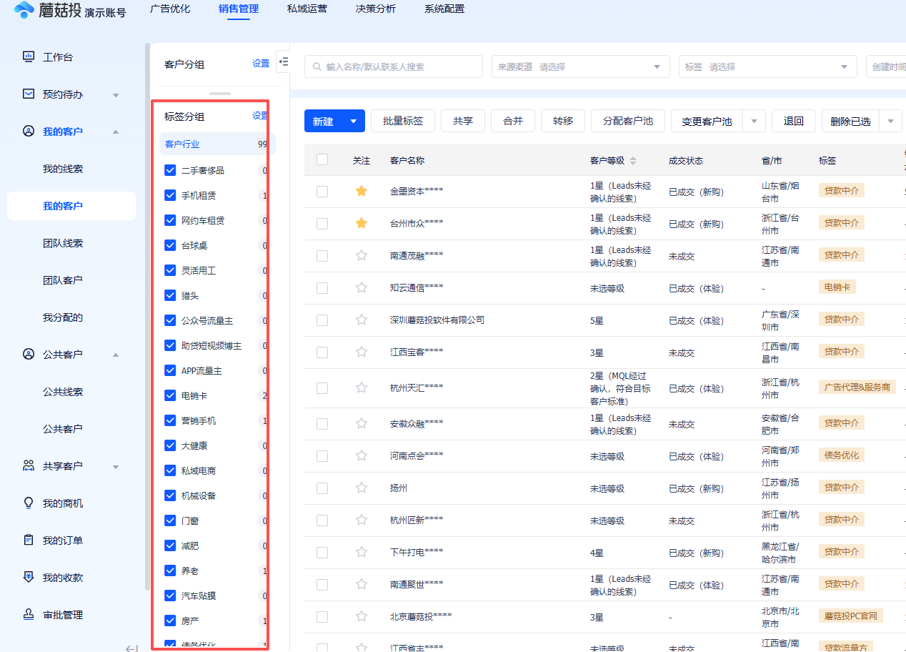906x652 pixels.
Task: Open 审批管理 in the left sidebar
Action: (x=29, y=614)
